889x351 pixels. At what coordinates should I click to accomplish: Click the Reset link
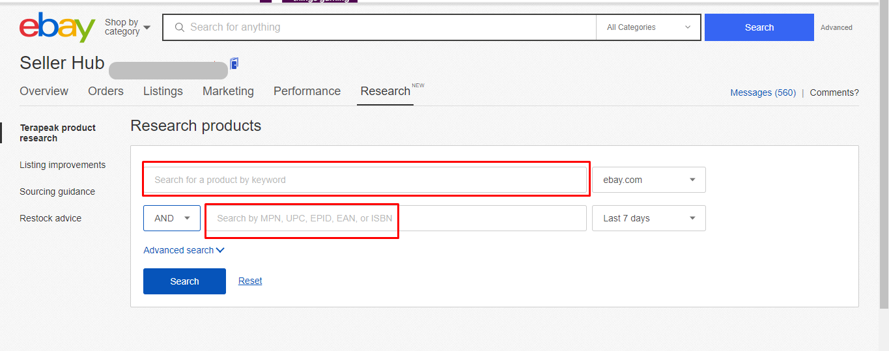pos(250,281)
